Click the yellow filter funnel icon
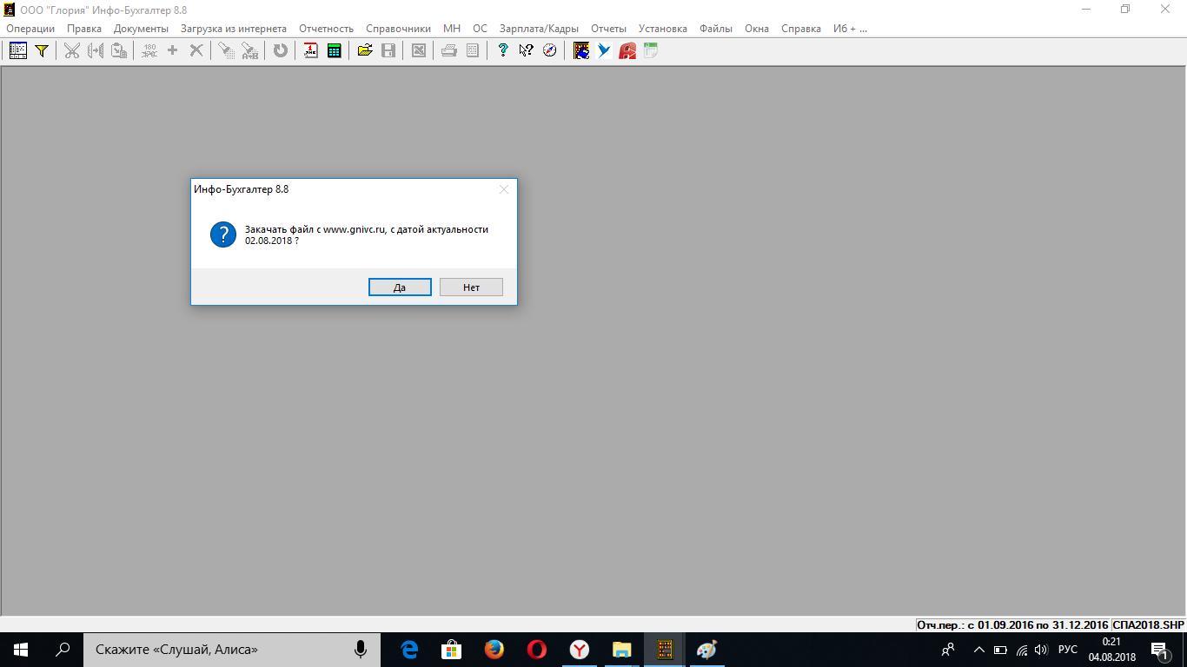The image size is (1187, 667). click(40, 50)
